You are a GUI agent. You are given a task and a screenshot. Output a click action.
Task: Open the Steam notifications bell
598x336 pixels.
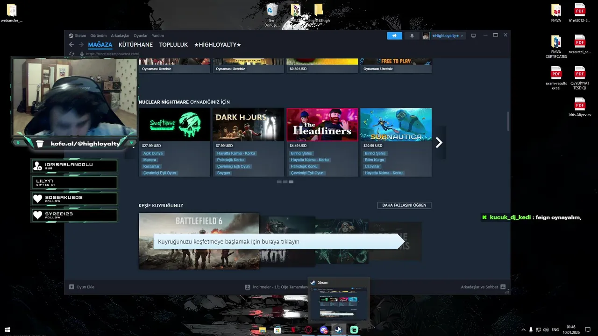pyautogui.click(x=412, y=36)
